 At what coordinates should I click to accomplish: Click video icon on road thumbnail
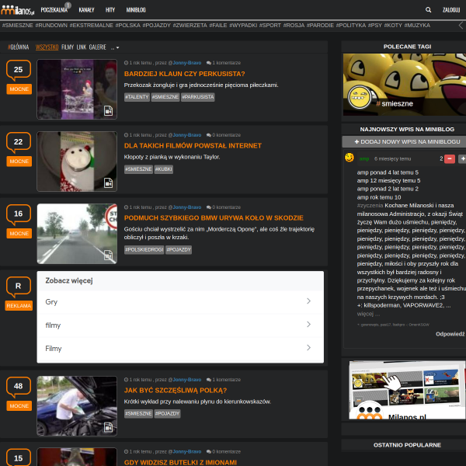(x=108, y=256)
